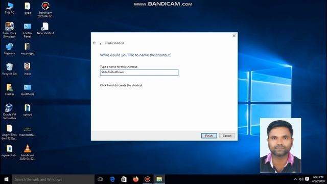Select the index image file icon
The height and width of the screenshot is (184, 327).
point(28,69)
